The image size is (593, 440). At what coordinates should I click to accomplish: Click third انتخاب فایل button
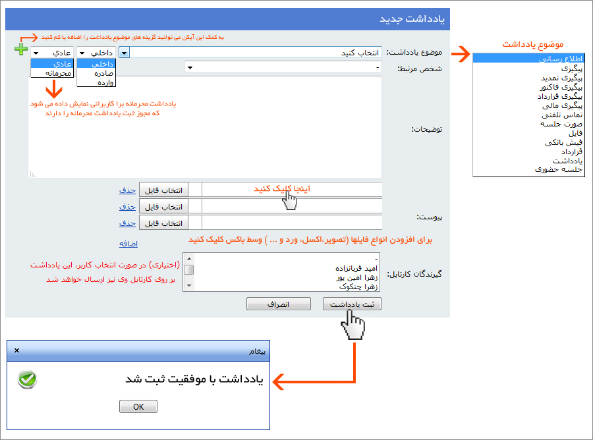[163, 223]
